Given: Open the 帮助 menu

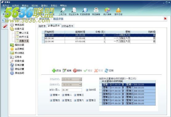Looking at the screenshot, I should 63,6.
